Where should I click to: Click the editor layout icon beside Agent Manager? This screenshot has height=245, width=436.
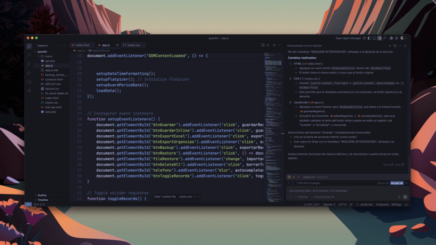[x=364, y=38]
